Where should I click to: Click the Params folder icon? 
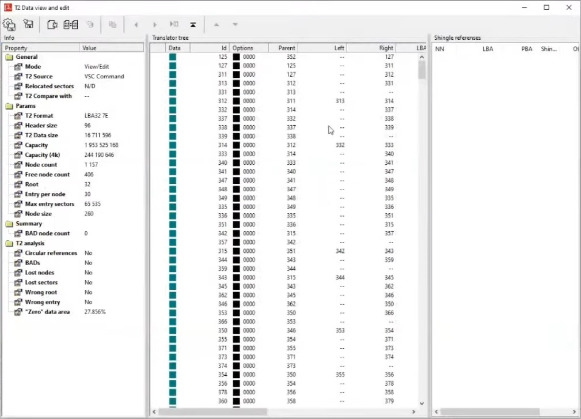pyautogui.click(x=9, y=106)
